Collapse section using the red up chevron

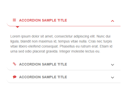[x=112, y=21]
